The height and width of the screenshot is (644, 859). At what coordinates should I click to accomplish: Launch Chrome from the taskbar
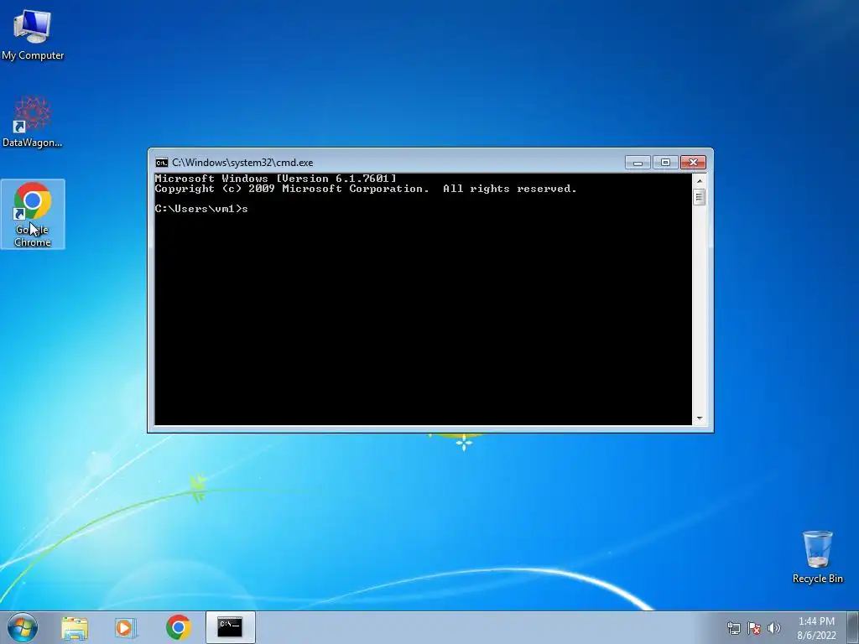178,627
